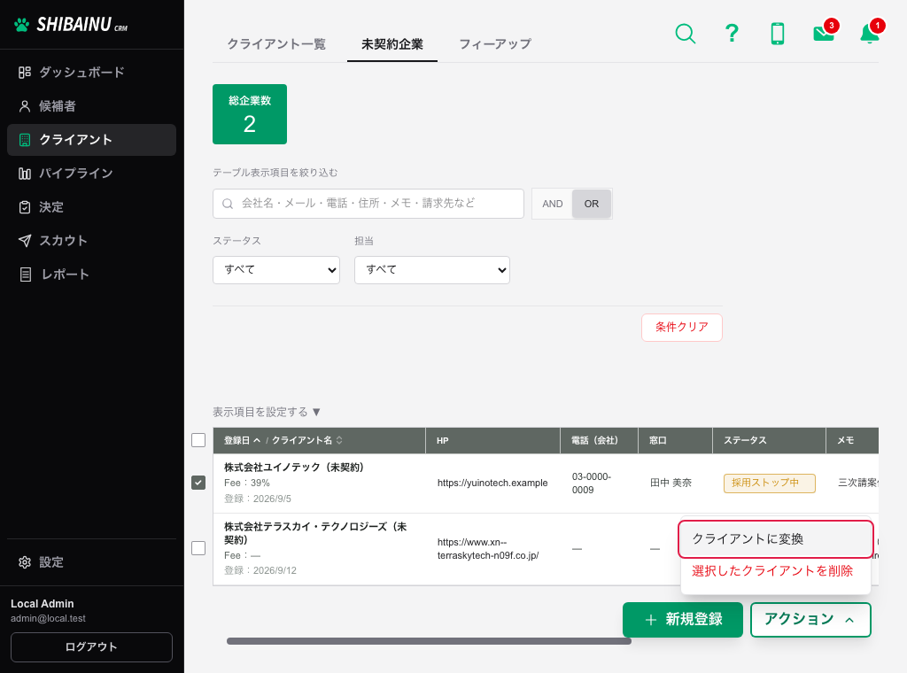Click the パイプライン columns icon
Viewport: 907px width, 673px height.
tap(24, 174)
